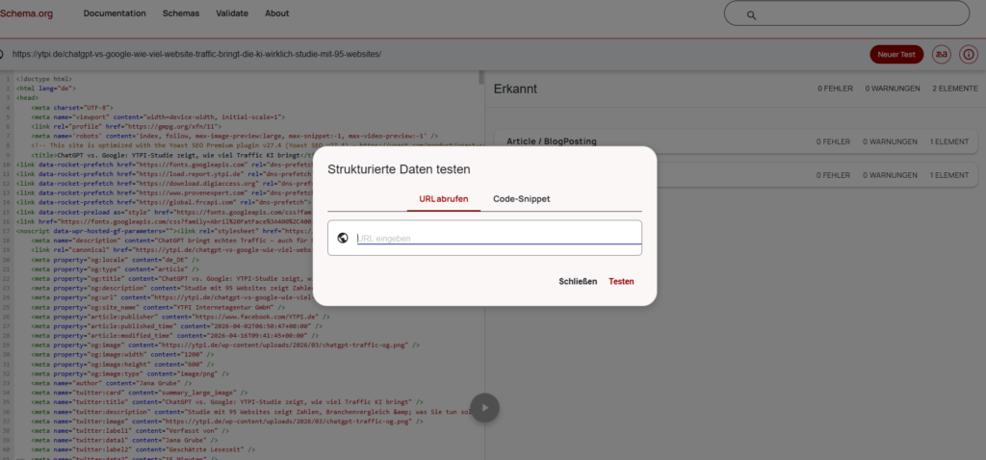This screenshot has width=986, height=460.
Task: Click the meta viewport code line
Action: pos(158,116)
